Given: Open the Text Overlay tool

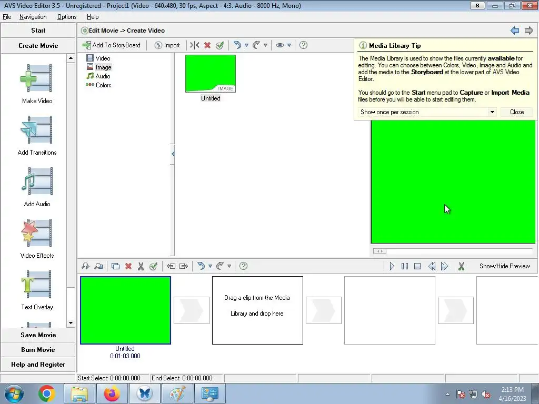Looking at the screenshot, I should point(37,290).
